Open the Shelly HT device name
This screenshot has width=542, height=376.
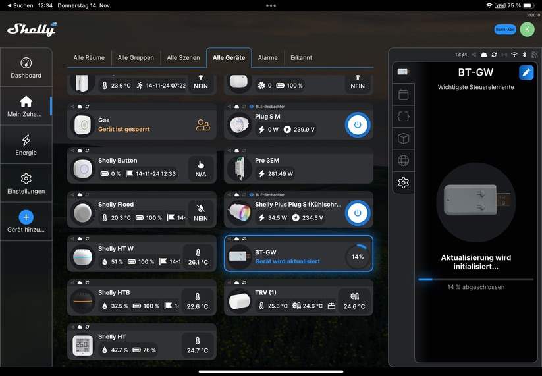pyautogui.click(x=112, y=336)
